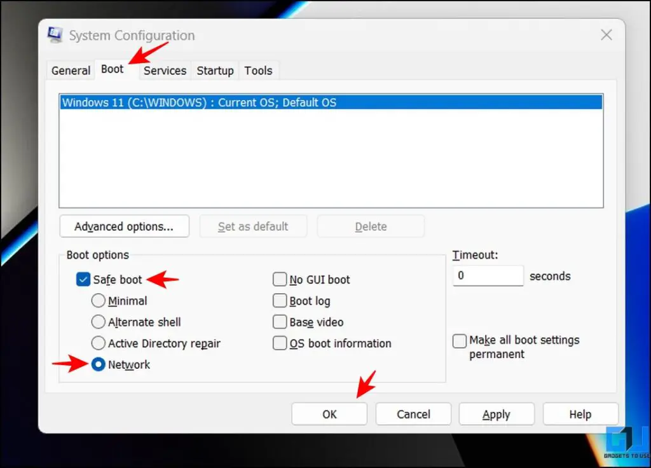Image resolution: width=651 pixels, height=468 pixels.
Task: Open Advanced options dialog
Action: [x=124, y=226]
